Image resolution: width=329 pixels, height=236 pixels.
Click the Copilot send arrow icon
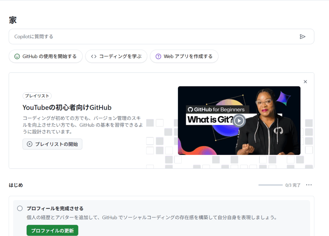(x=302, y=37)
